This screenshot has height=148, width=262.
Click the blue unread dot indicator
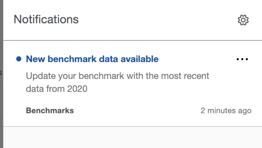19,59
